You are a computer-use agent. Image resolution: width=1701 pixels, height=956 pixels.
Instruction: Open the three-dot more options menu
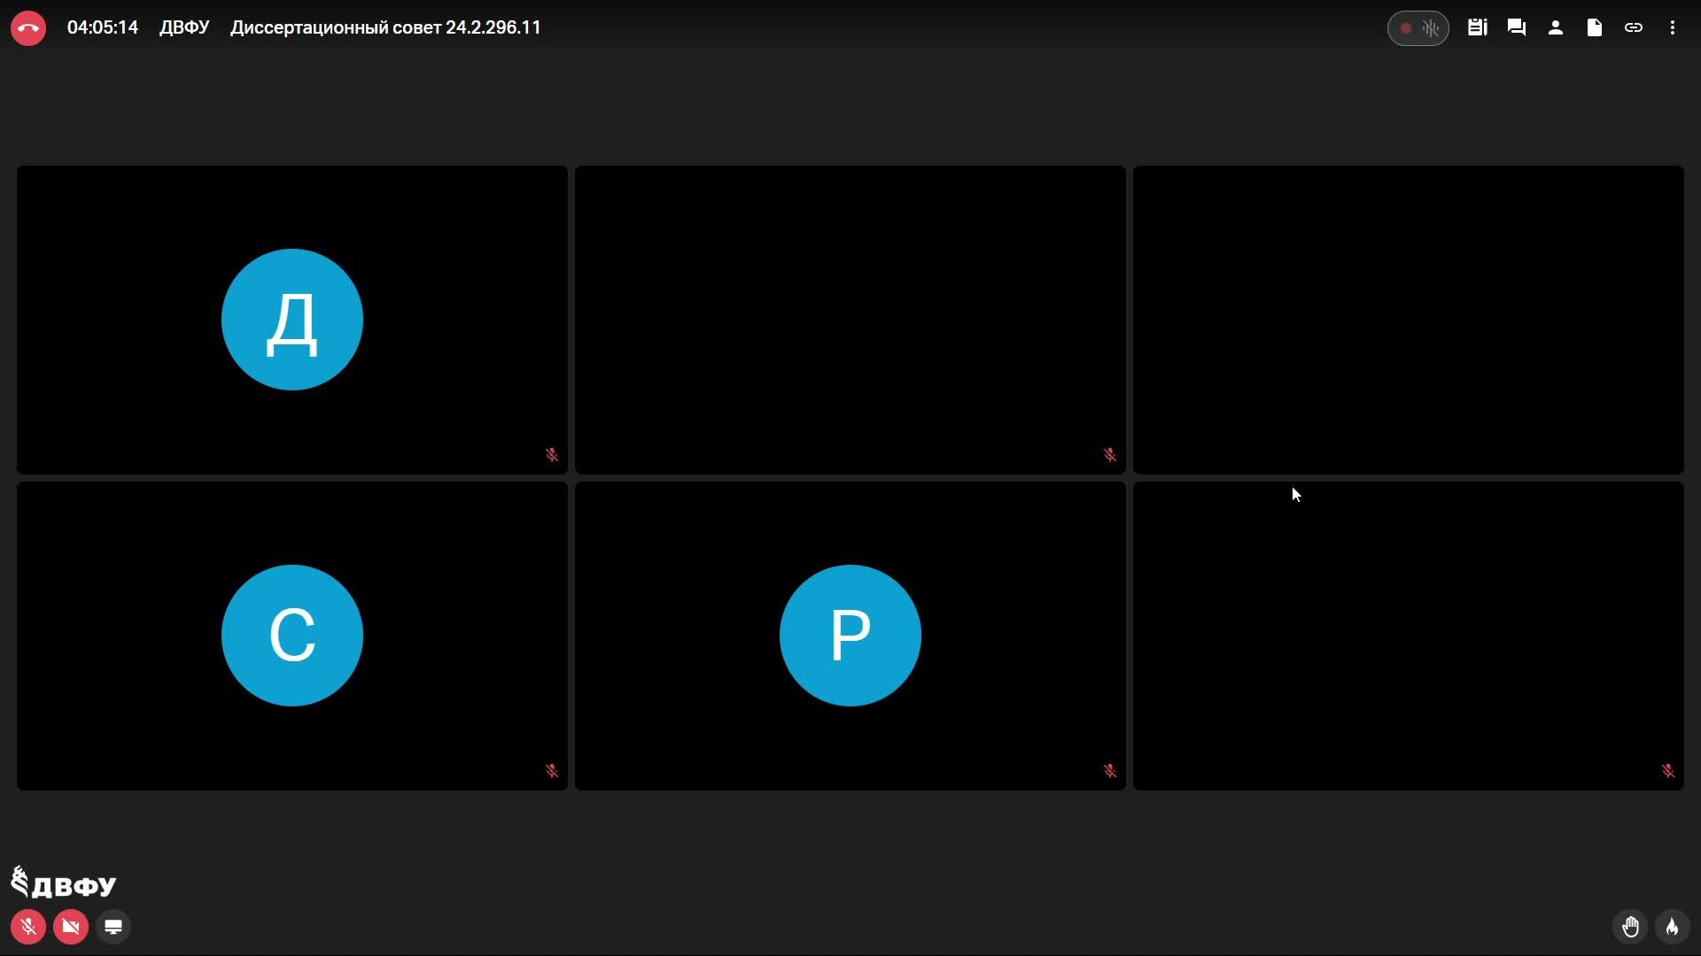point(1672,28)
